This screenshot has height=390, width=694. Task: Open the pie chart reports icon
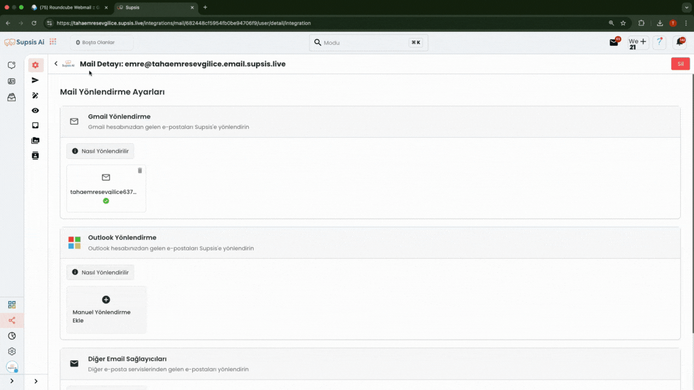tap(11, 336)
